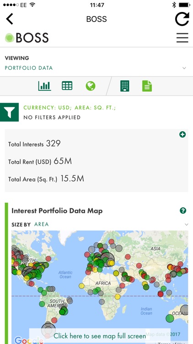The height and width of the screenshot is (344, 193).
Task: Click here to see map full screen
Action: [x=100, y=336]
